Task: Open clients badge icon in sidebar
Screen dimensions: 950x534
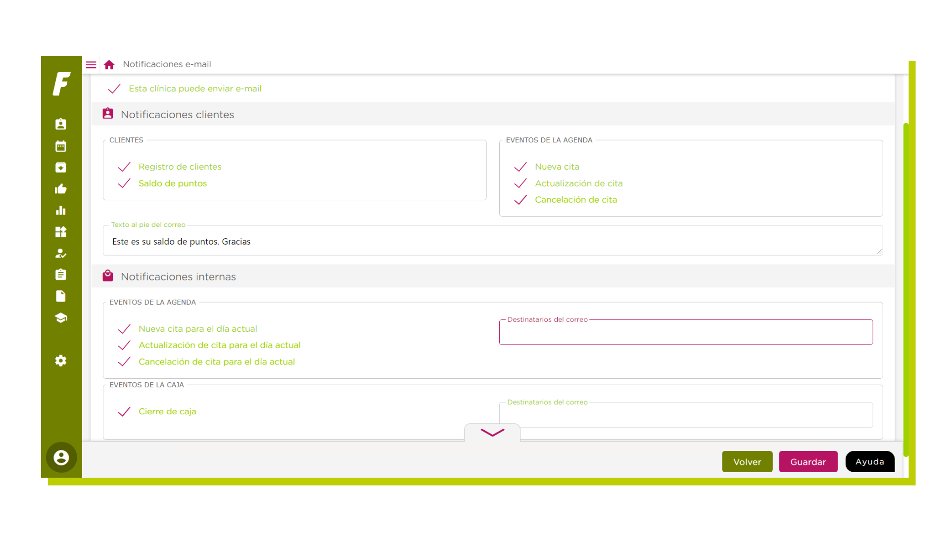Action: tap(61, 124)
